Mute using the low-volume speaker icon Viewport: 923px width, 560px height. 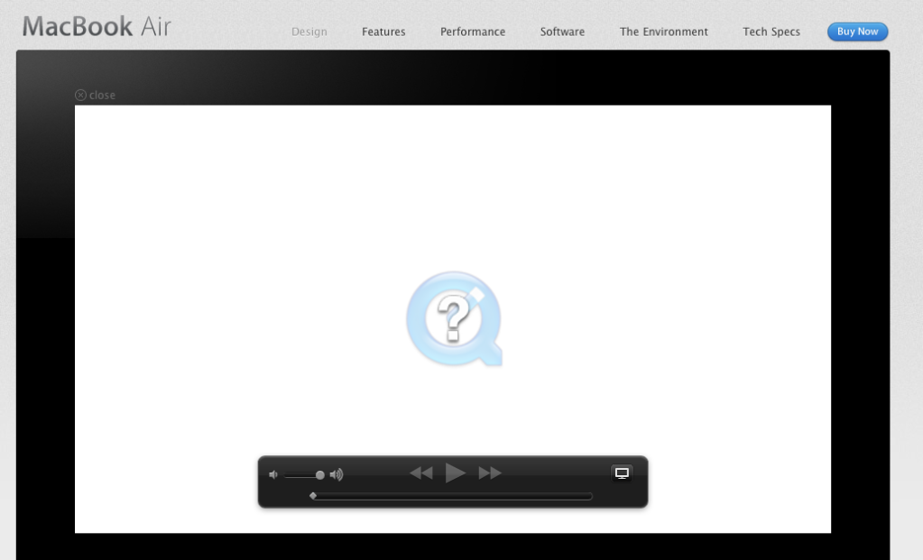(x=273, y=474)
